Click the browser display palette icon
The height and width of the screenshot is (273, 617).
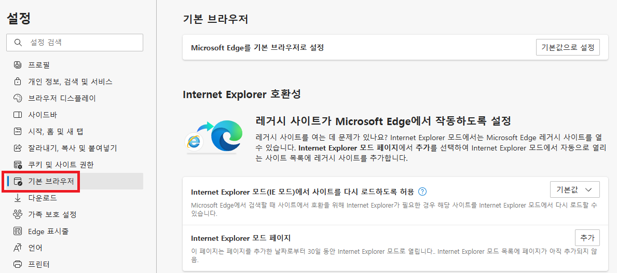pyautogui.click(x=17, y=98)
